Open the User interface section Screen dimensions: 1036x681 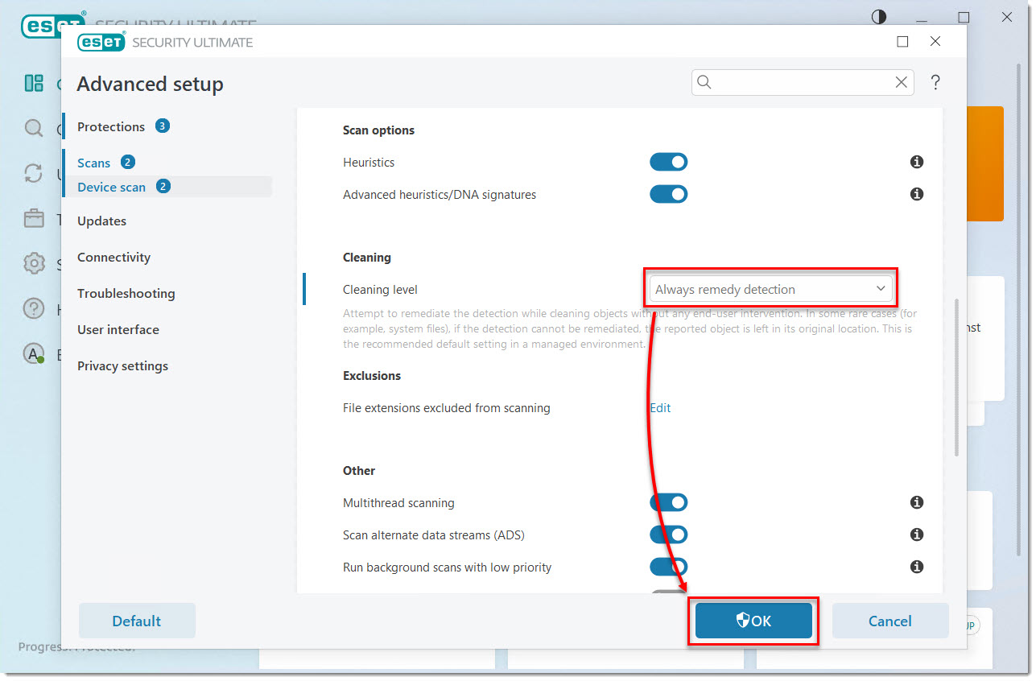tap(118, 329)
